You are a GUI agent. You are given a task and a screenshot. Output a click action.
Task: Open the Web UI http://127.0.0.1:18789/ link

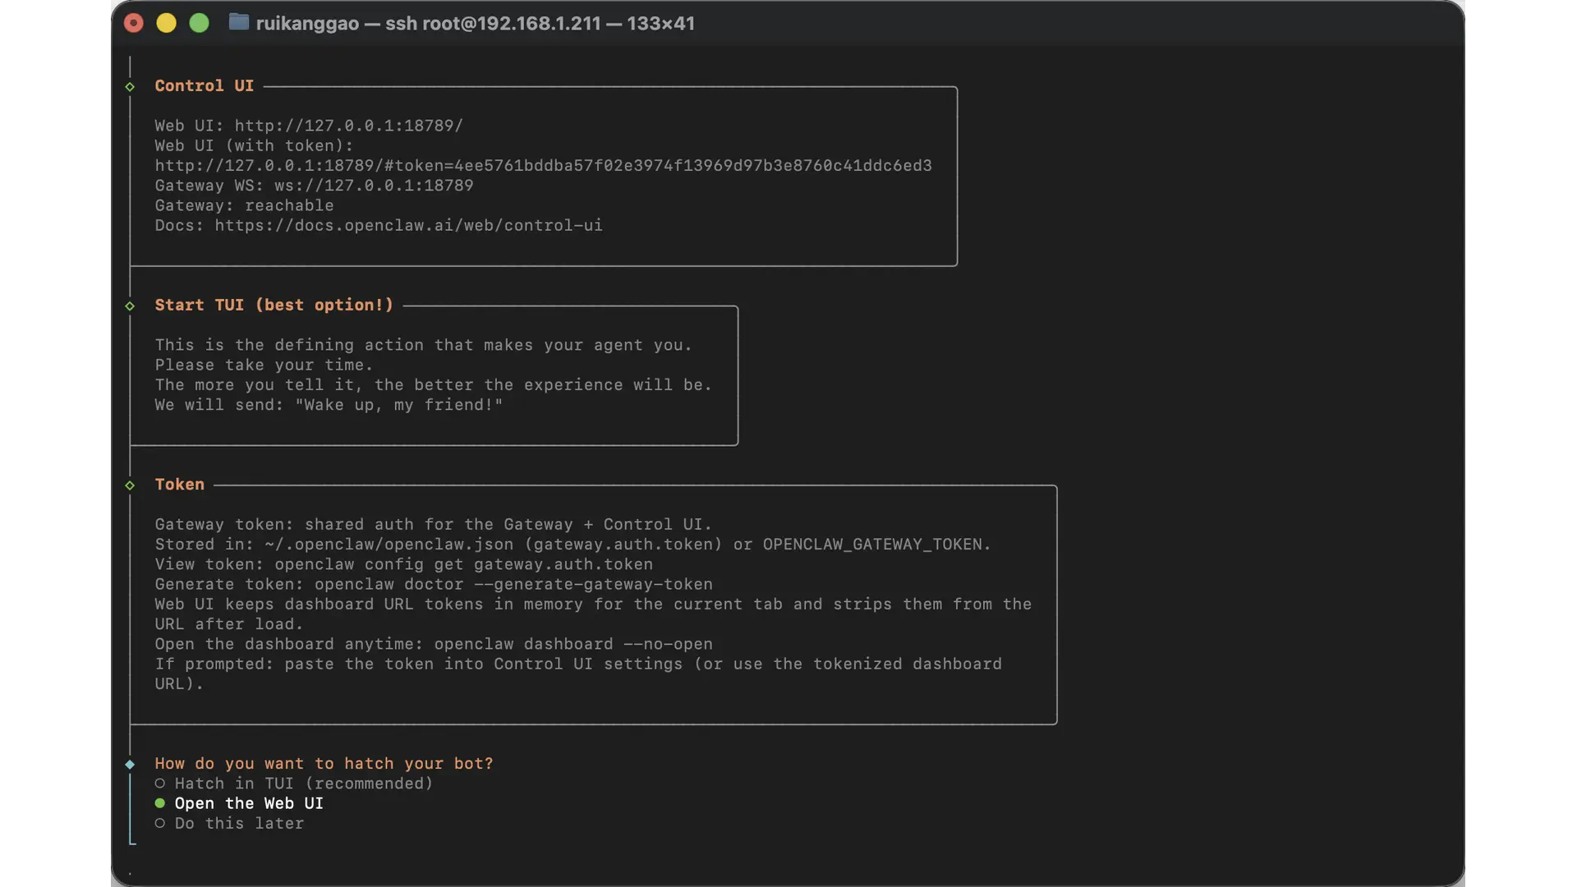click(x=348, y=126)
